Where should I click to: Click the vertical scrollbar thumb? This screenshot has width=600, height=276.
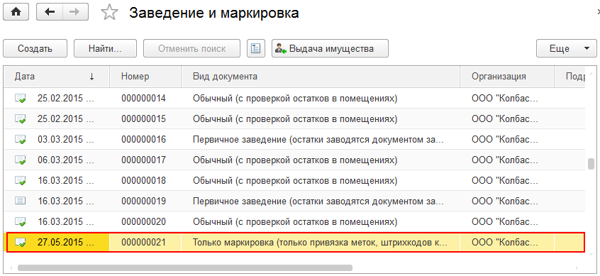(591, 164)
